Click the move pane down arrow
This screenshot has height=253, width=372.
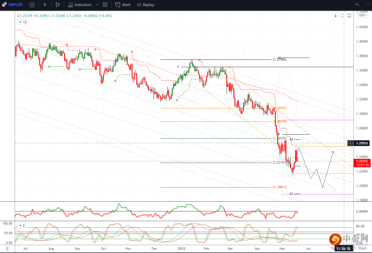pyautogui.click(x=336, y=16)
